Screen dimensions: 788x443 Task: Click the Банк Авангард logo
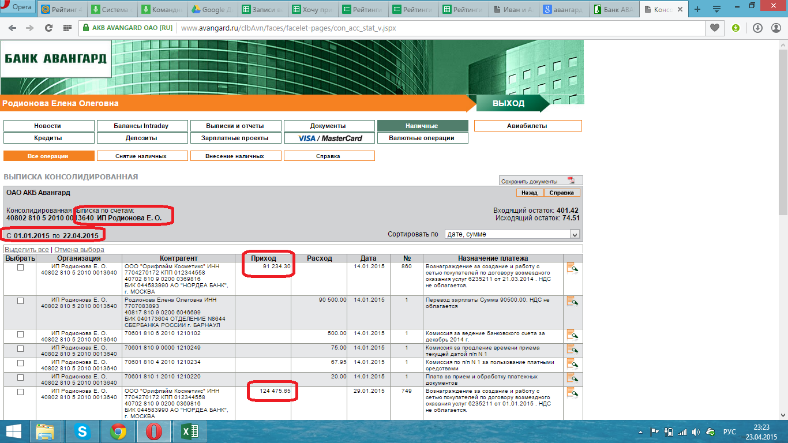point(56,59)
